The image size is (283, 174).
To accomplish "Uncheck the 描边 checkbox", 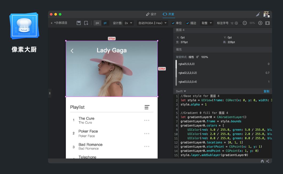I will [x=187, y=23].
